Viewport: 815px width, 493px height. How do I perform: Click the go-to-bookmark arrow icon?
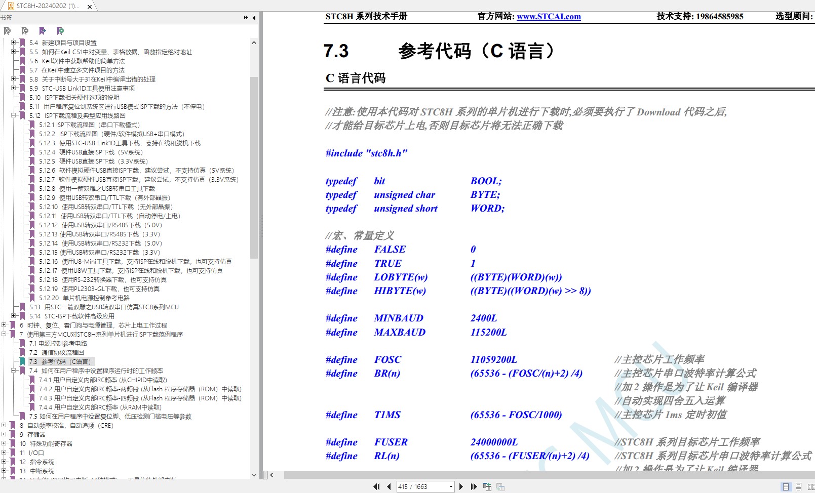[43, 31]
